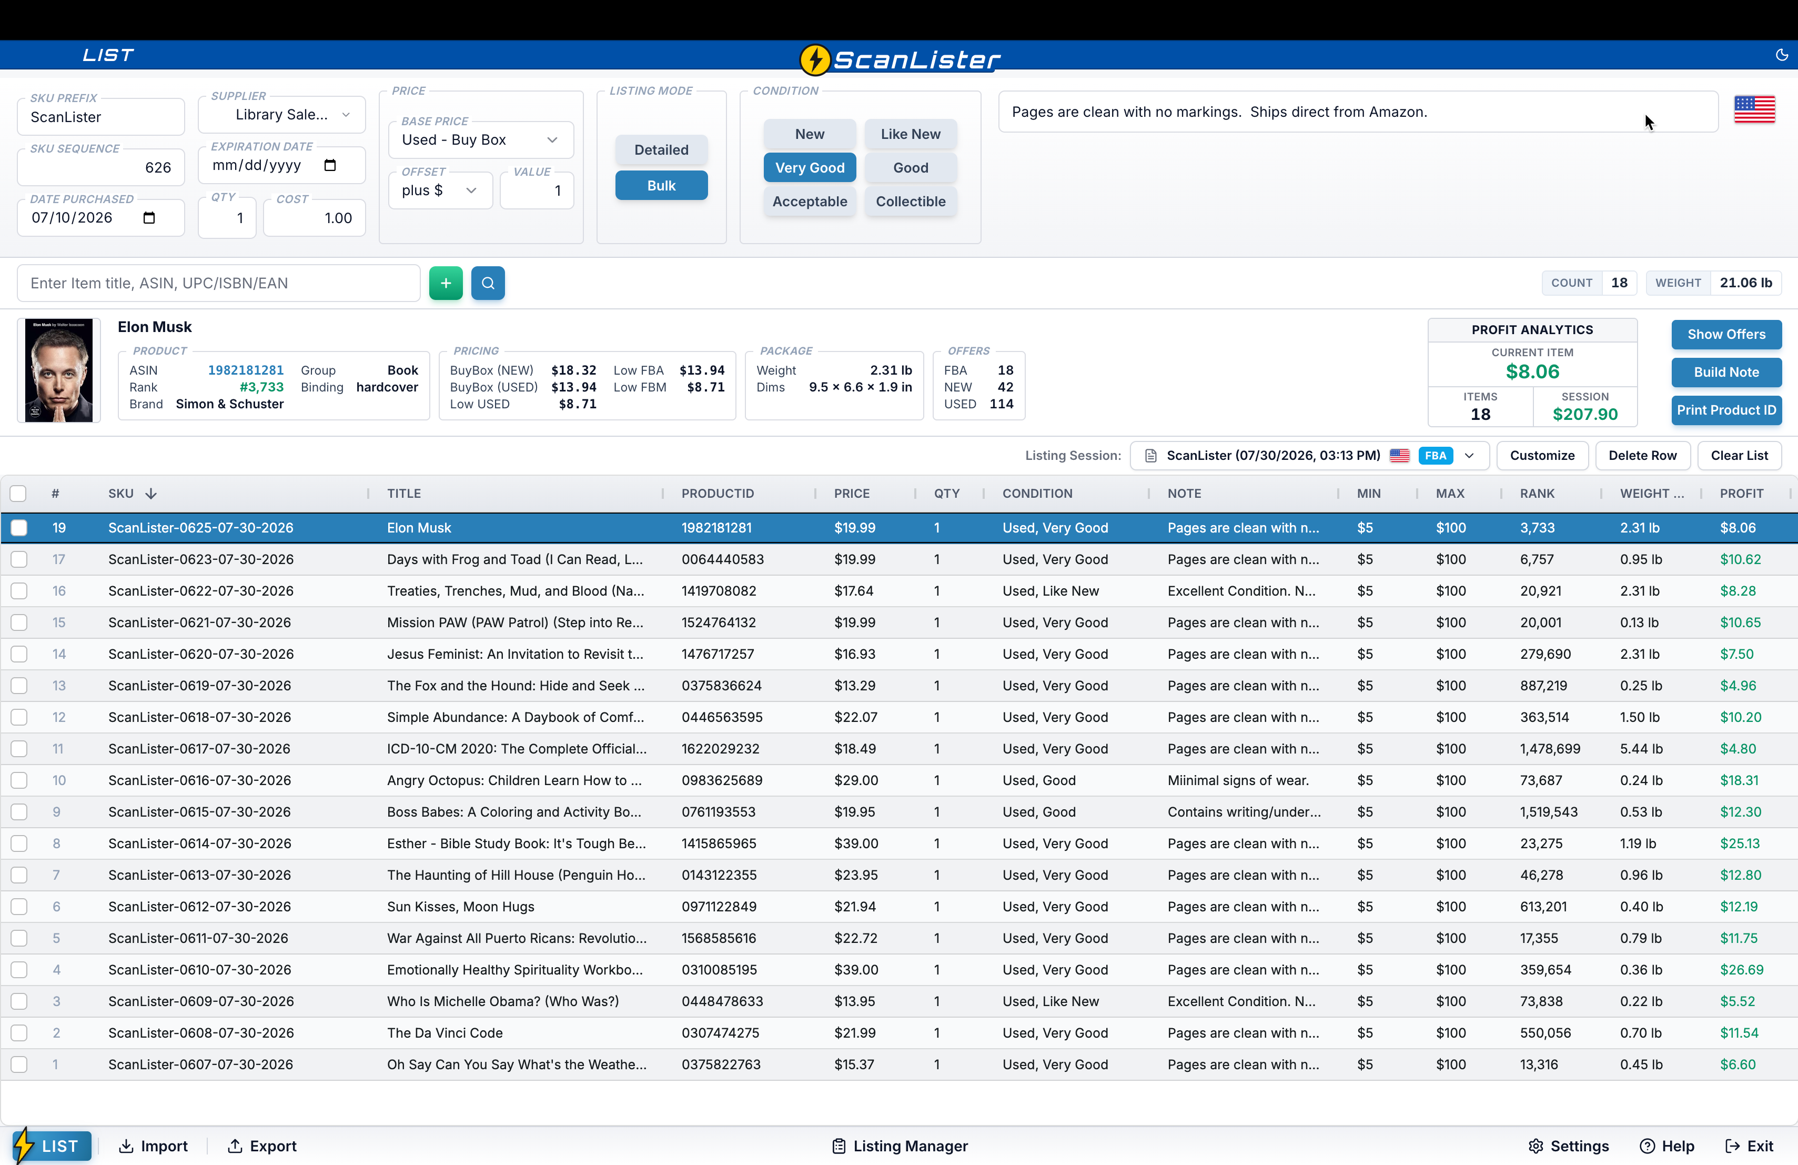The image size is (1798, 1165).
Task: Check the box for Treaties, Trenches, Mud row
Action: [19, 591]
